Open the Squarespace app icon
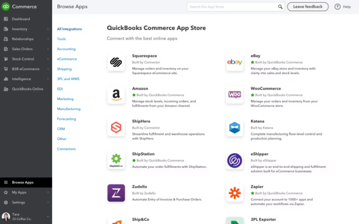Viewport: 359px width, 224px height. point(116,62)
